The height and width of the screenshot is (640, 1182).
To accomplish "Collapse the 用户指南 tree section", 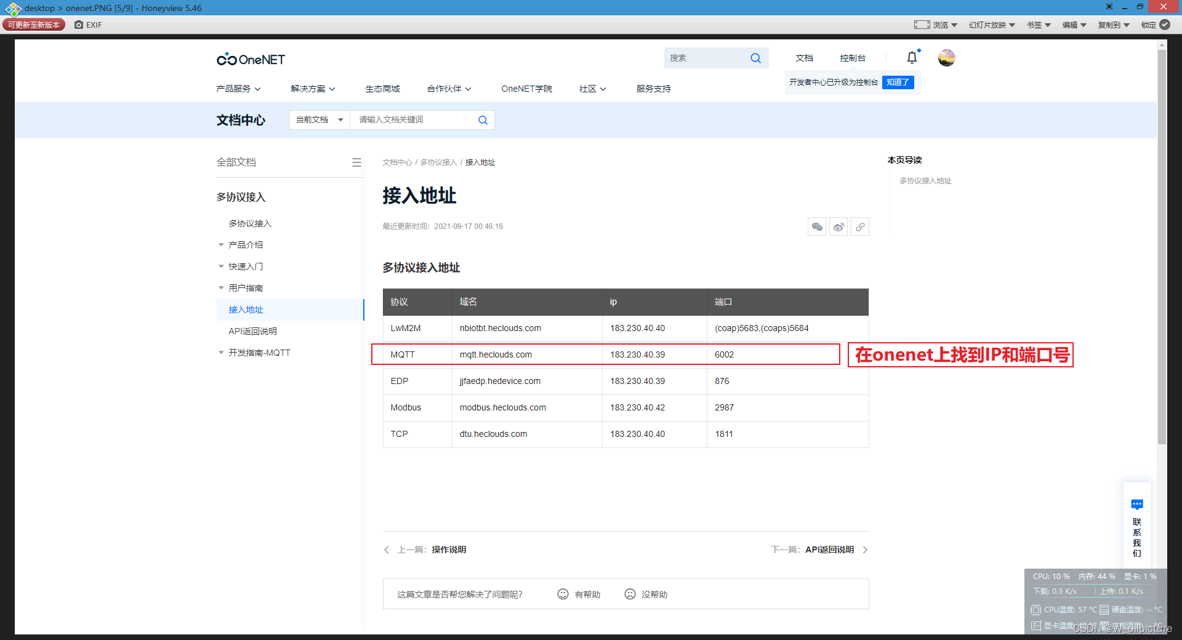I will tap(221, 288).
